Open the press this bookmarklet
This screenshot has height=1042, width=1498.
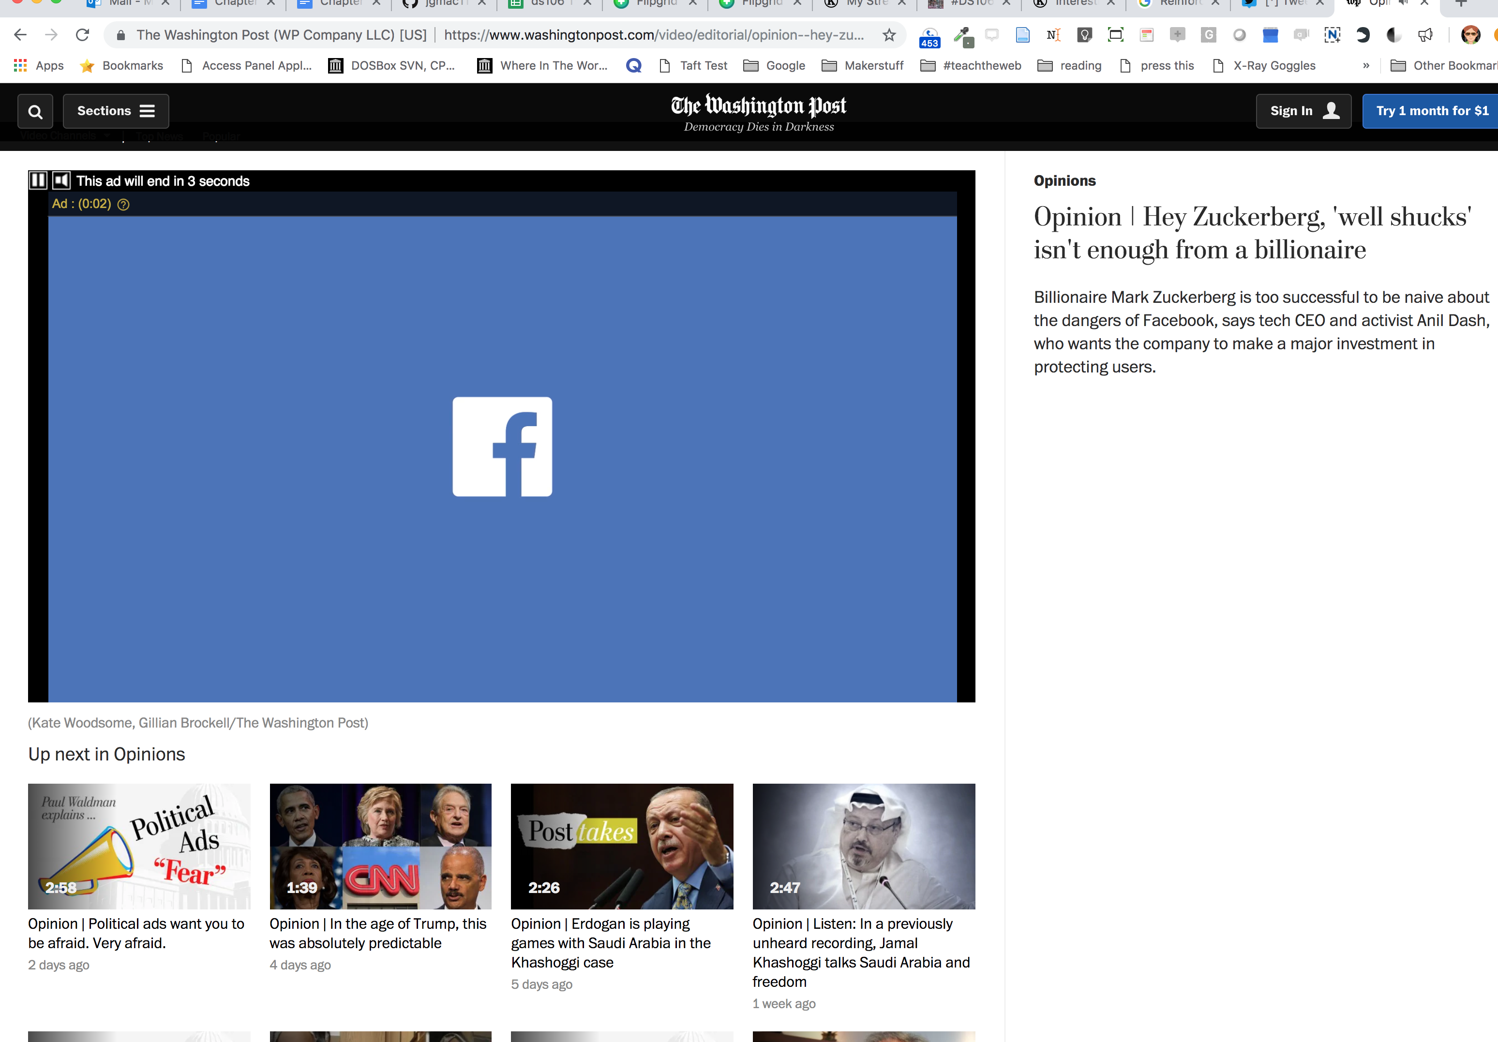pyautogui.click(x=1157, y=65)
